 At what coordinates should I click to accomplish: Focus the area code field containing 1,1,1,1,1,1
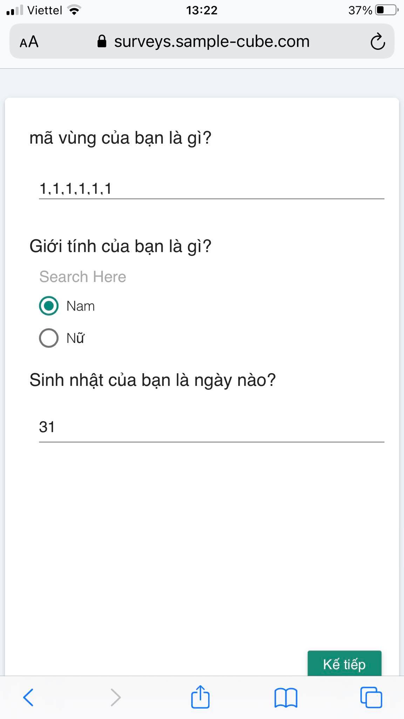point(211,189)
